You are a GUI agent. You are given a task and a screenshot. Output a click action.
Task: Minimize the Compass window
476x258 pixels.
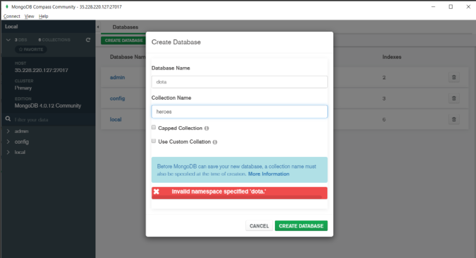pos(433,7)
